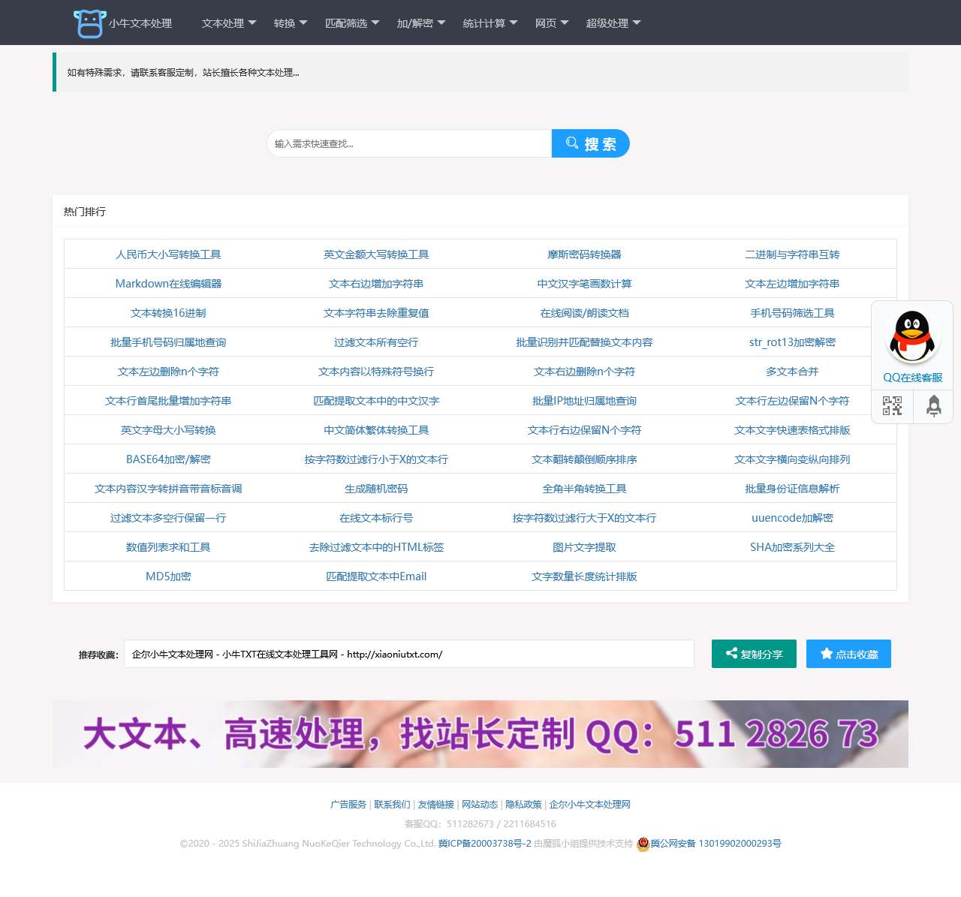Open the QR code icon in QQ panel
Image resolution: width=961 pixels, height=897 pixels.
(x=892, y=405)
